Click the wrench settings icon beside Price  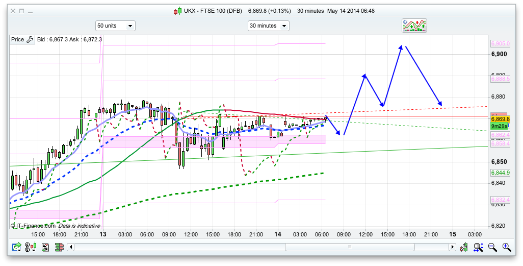tap(30, 39)
